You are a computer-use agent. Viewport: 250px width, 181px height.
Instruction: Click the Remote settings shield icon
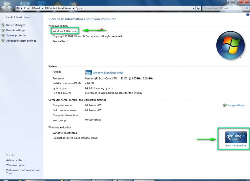(x=3, y=30)
